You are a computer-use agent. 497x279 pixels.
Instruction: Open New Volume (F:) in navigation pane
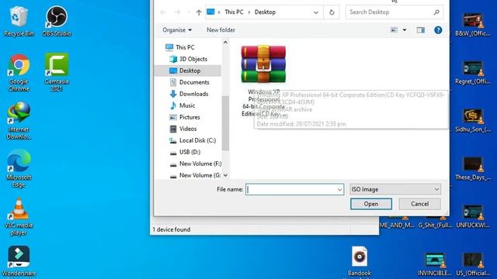(195, 164)
